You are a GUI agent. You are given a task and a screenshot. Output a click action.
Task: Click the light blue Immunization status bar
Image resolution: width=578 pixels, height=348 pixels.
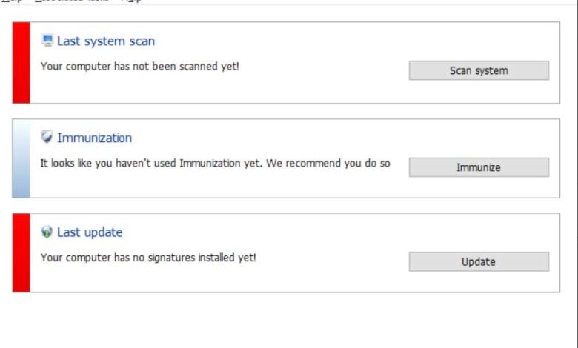click(21, 158)
